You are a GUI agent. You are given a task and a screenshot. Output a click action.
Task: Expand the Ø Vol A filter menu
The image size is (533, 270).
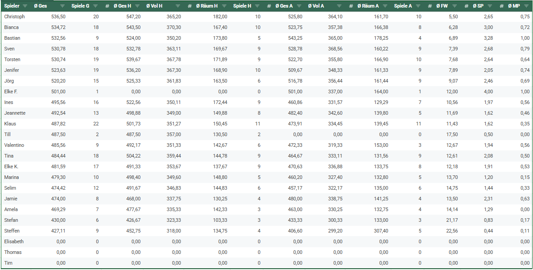click(x=339, y=6)
